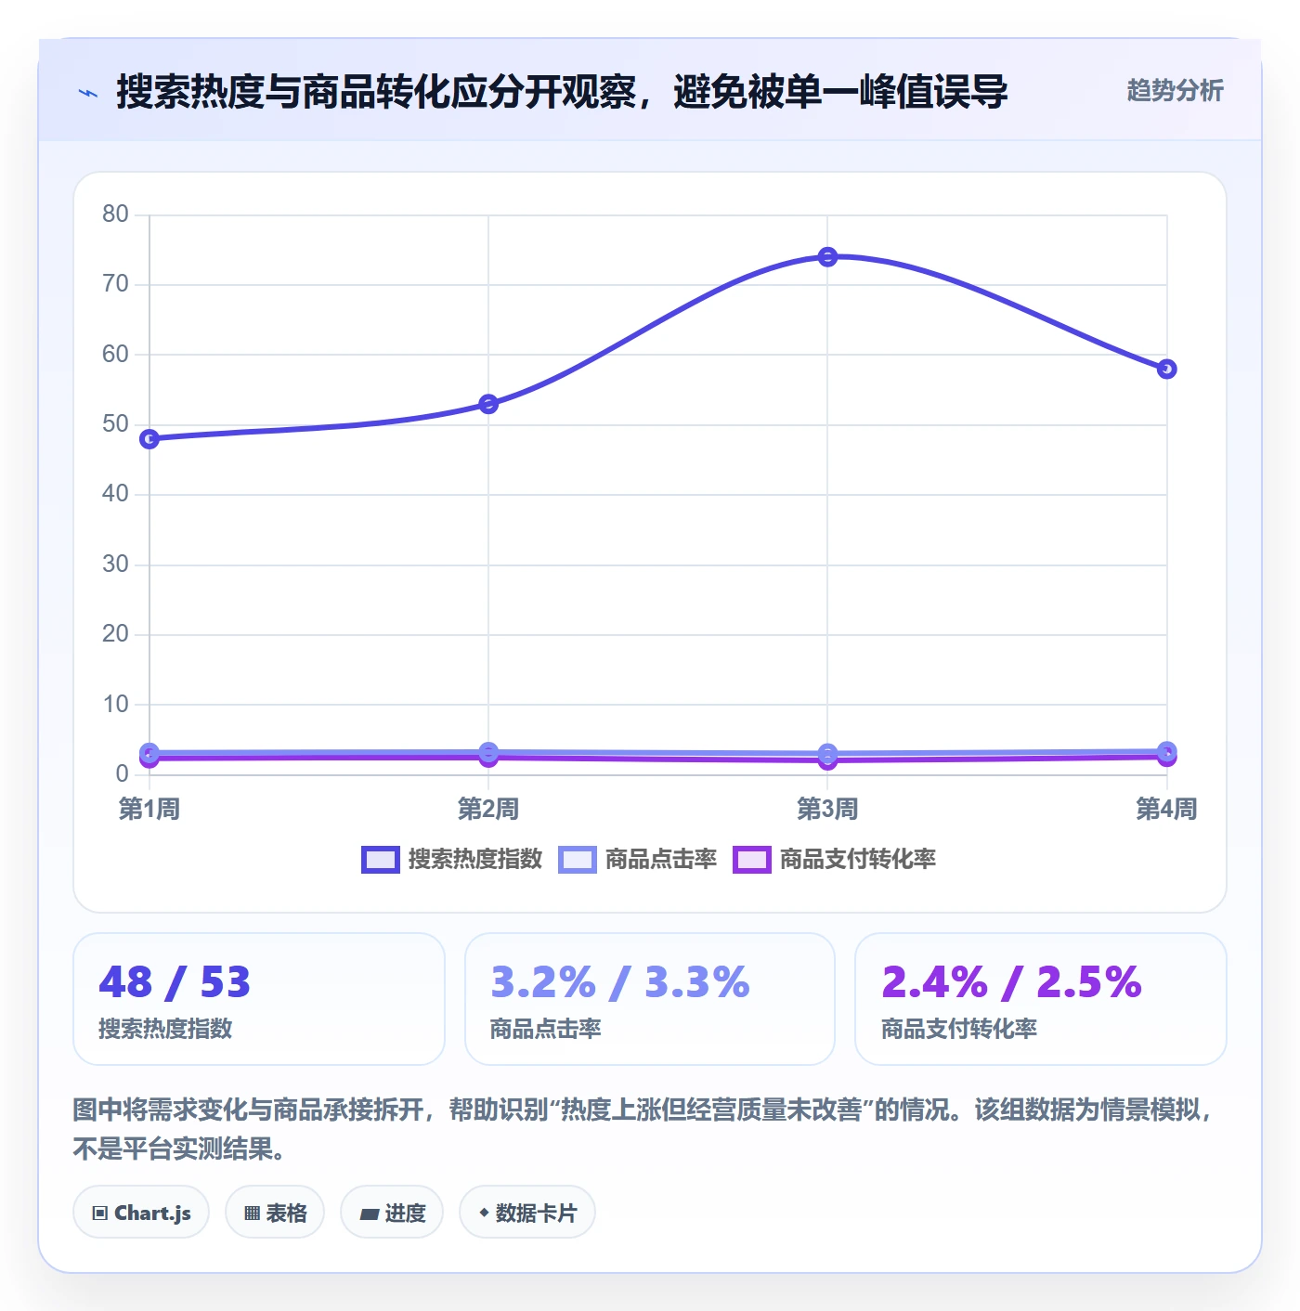Click the 50 y-axis label
This screenshot has width=1300, height=1311.
coord(115,423)
